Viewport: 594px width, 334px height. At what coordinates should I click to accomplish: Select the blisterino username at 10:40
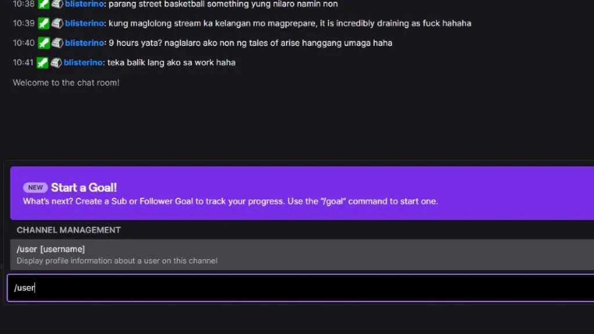84,43
